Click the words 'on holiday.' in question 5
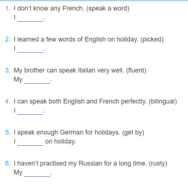Viewport: 188px width, 185px height. tap(61, 141)
